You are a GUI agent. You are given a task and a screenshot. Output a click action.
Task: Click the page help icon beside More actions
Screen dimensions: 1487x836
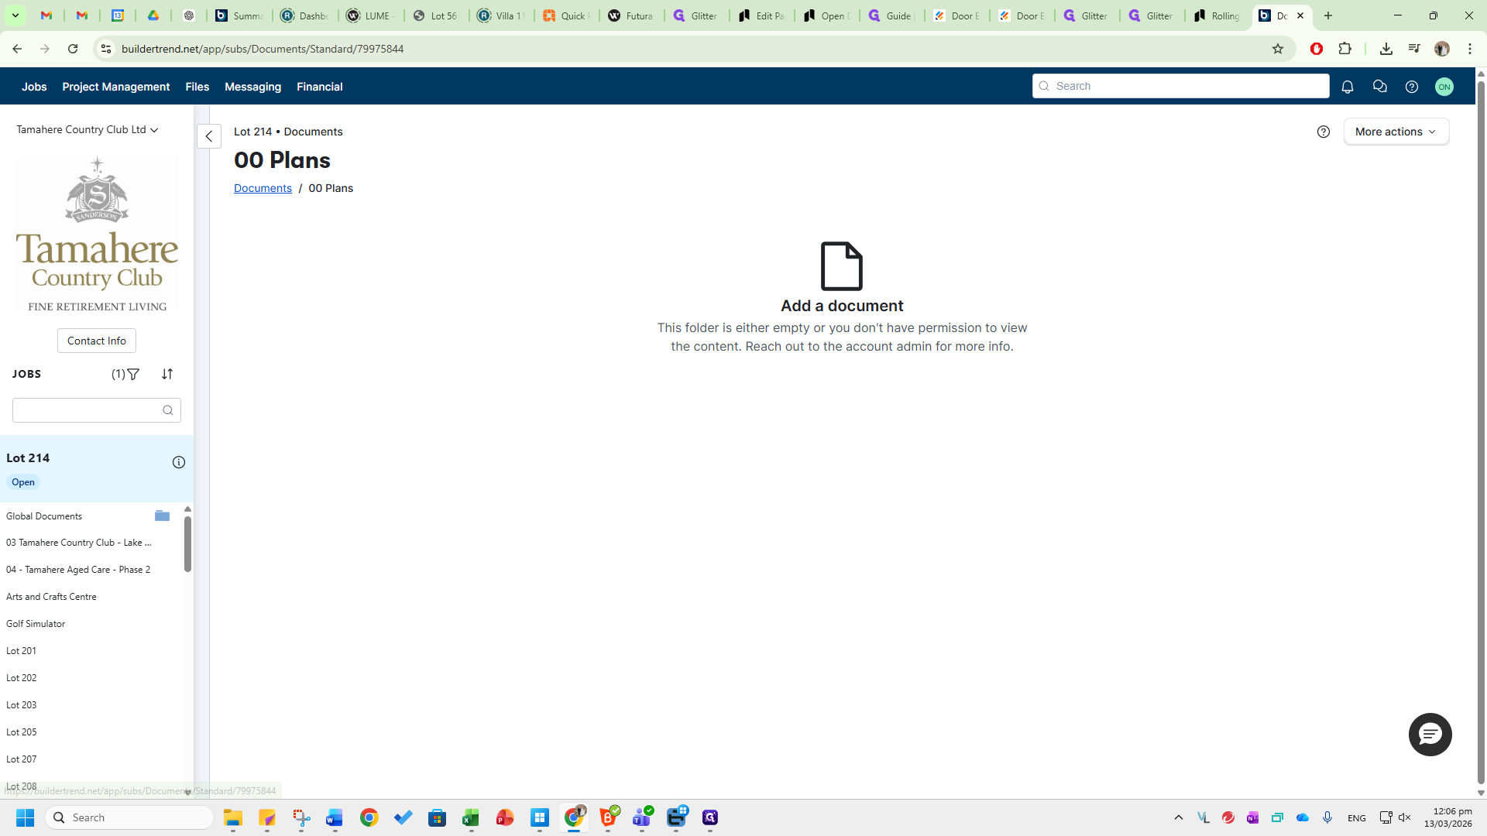(x=1324, y=132)
